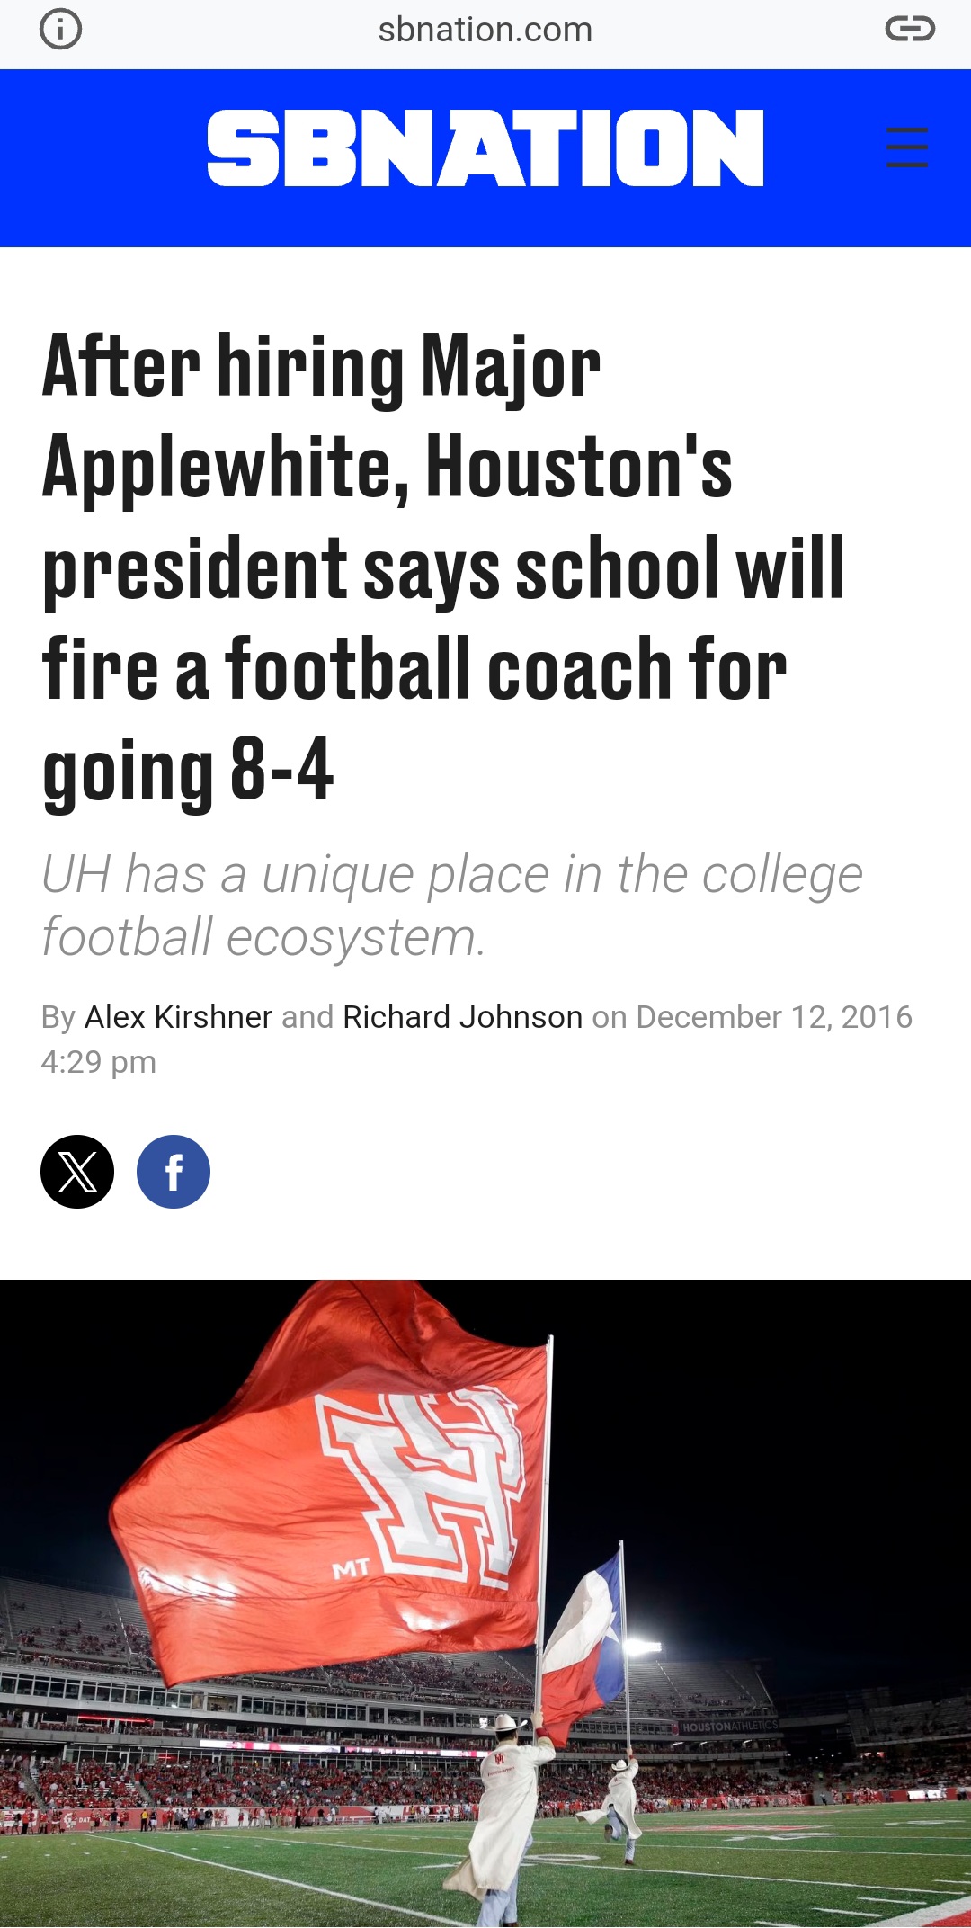Tap the distant runner carrying the Texas flag
Viewport: 971px width, 1928px height.
[615, 1806]
